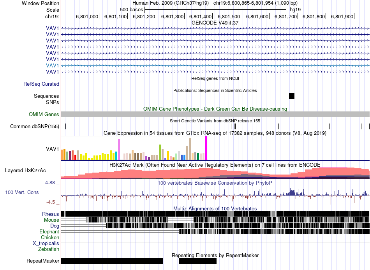The width and height of the screenshot is (370, 270).
Task: Click the RepeatMasker track label
Action: coord(43,261)
